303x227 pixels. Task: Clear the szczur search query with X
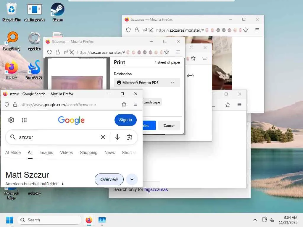pos(103,137)
